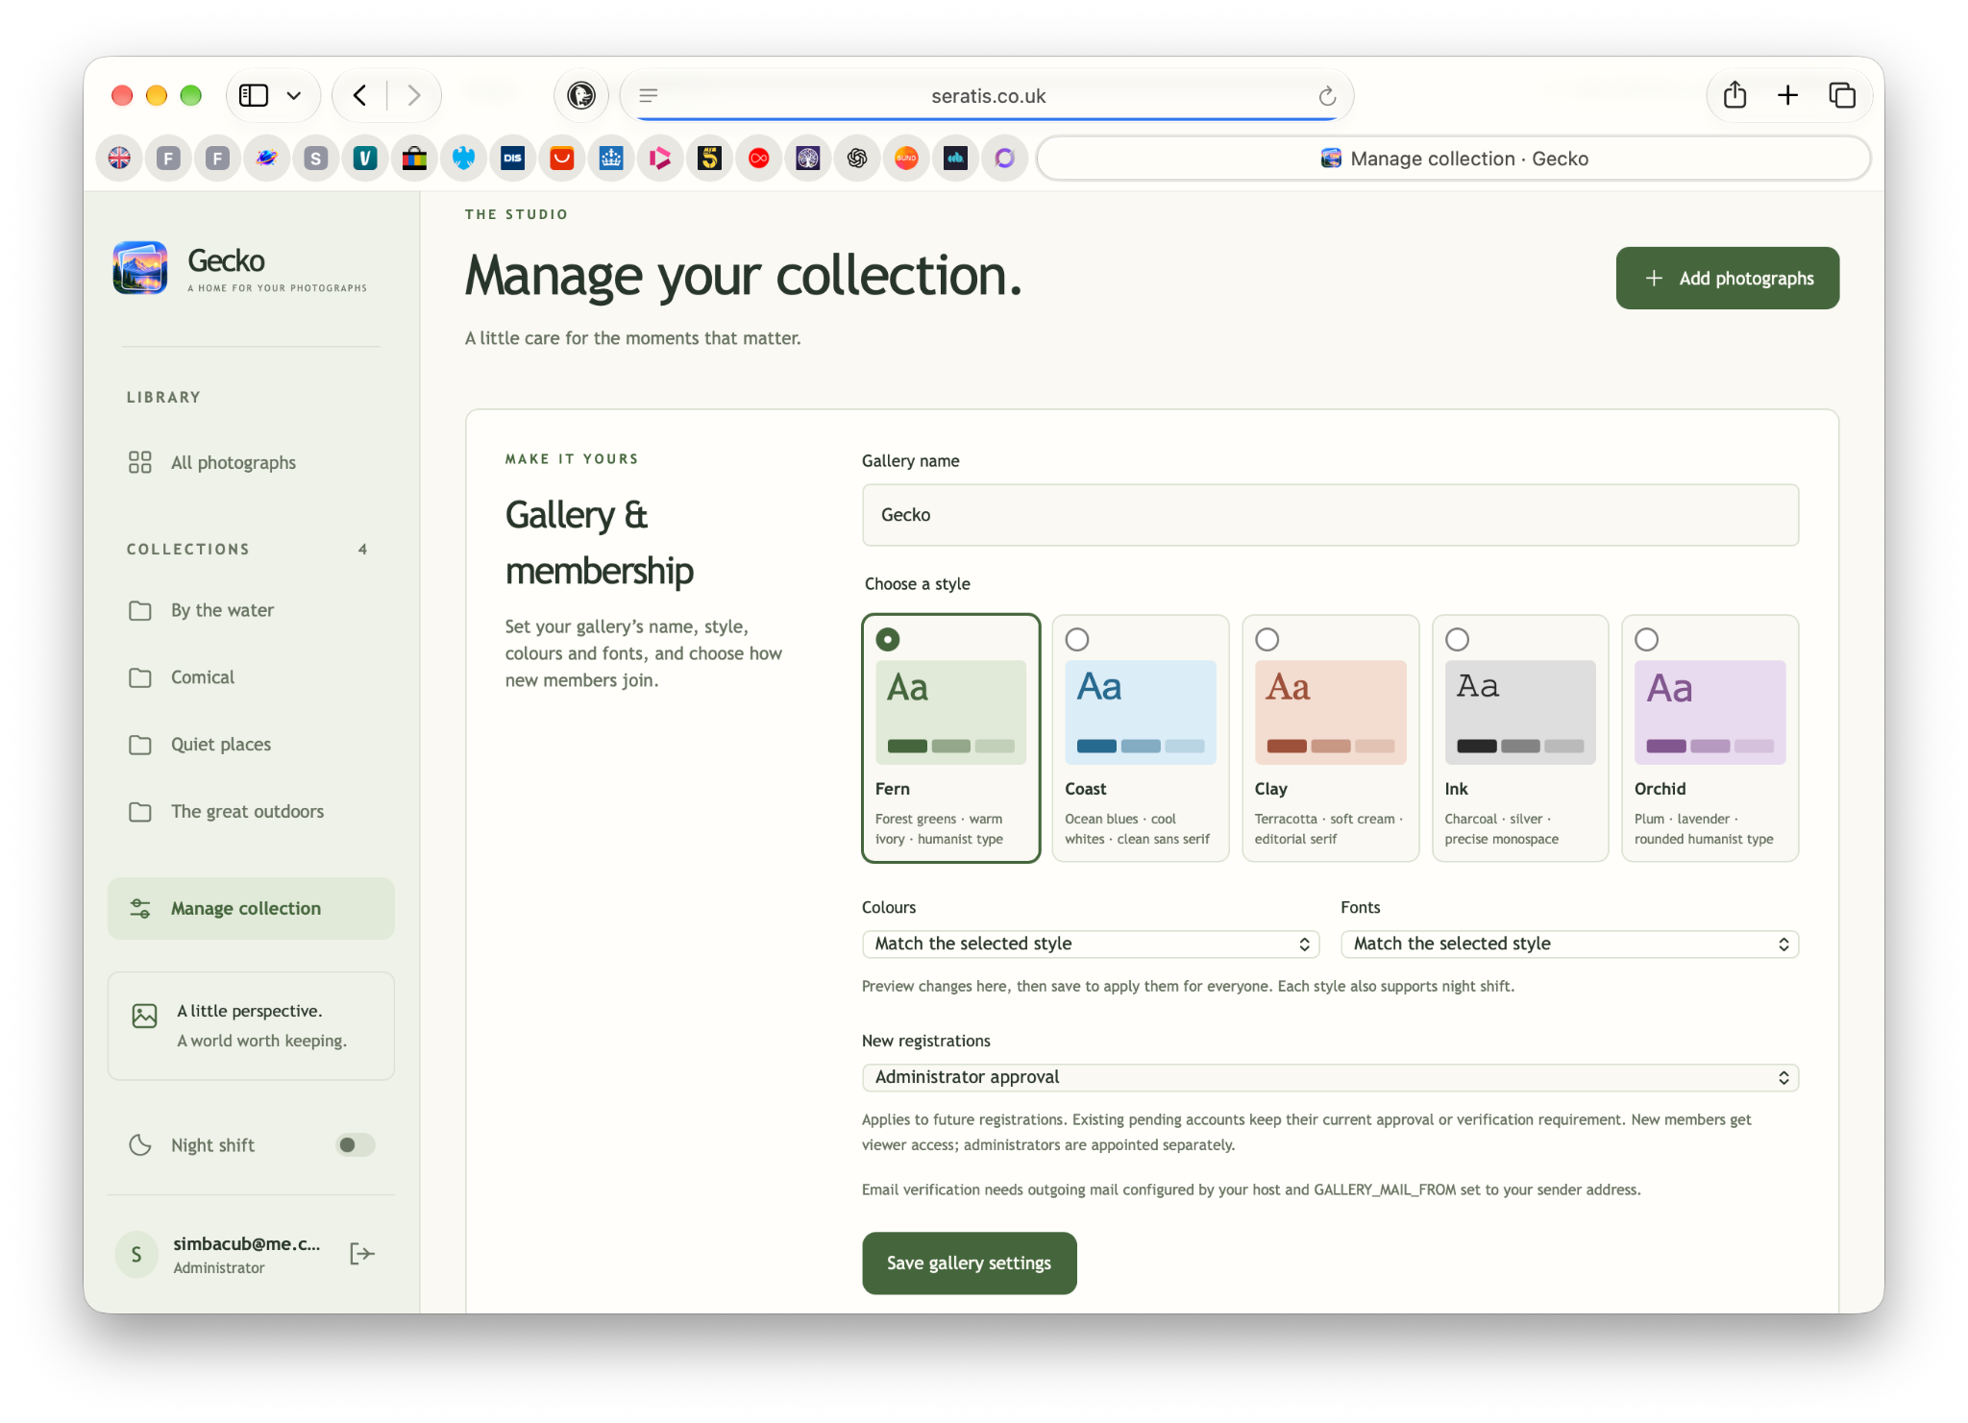Show the tab overview icon
The height and width of the screenshot is (1423, 1968).
click(x=1842, y=95)
